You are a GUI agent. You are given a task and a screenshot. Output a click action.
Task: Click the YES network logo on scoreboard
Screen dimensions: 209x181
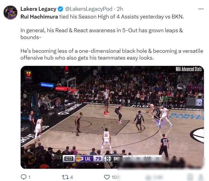click(x=69, y=159)
